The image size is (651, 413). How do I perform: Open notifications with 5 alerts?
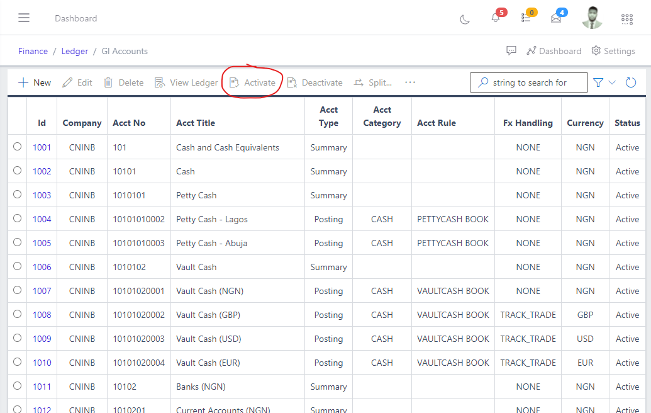(494, 18)
